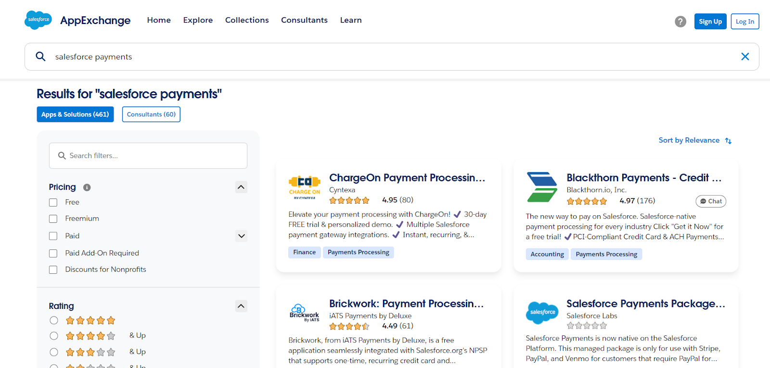Image resolution: width=770 pixels, height=368 pixels.
Task: Click the Brickwork star rating
Action: 349,326
